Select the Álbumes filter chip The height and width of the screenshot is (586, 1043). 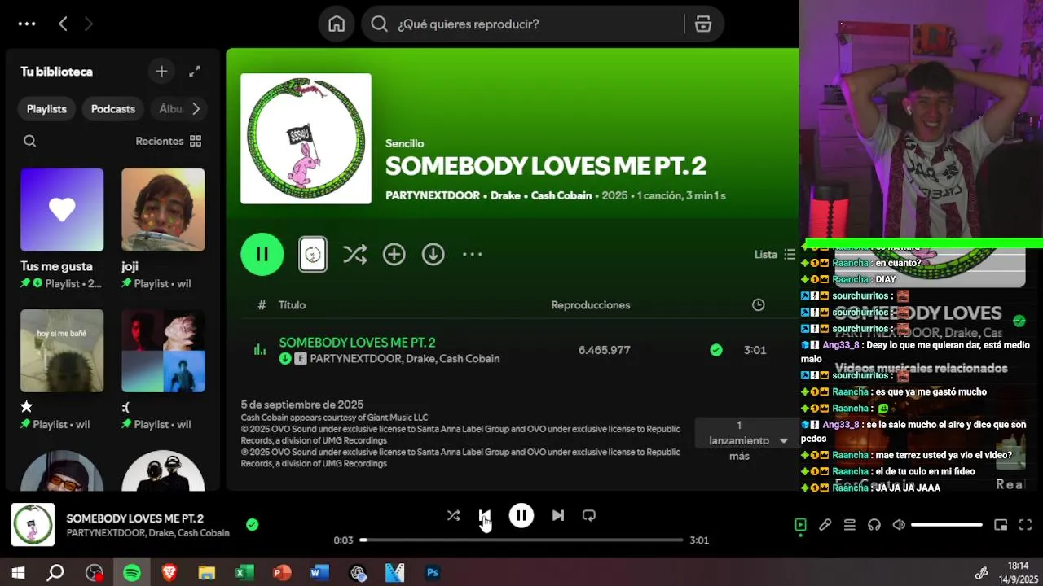tap(171, 108)
